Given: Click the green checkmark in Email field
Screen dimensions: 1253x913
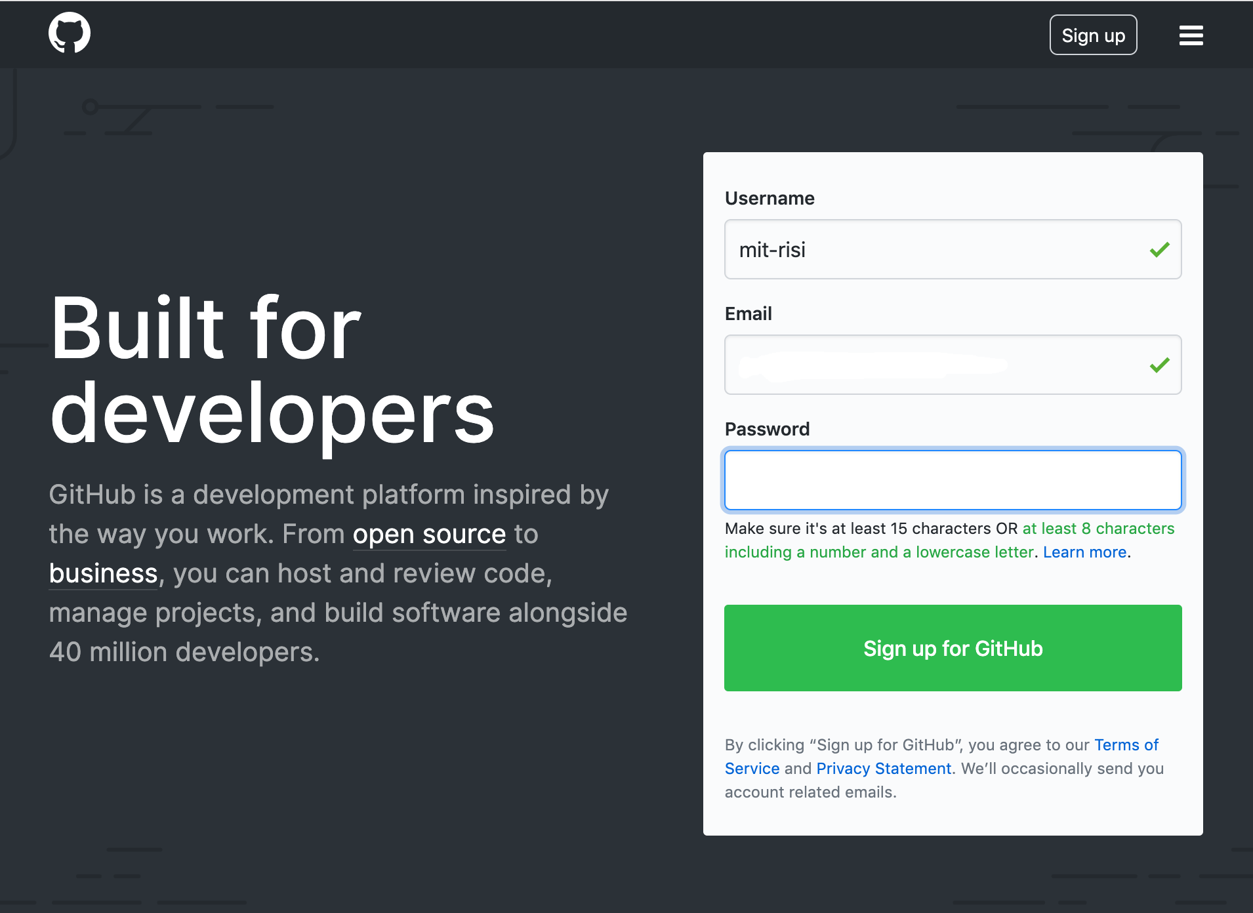Looking at the screenshot, I should tap(1158, 365).
